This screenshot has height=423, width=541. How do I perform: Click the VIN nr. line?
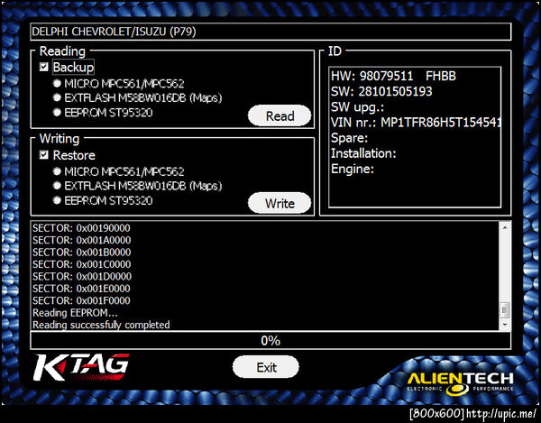(416, 123)
